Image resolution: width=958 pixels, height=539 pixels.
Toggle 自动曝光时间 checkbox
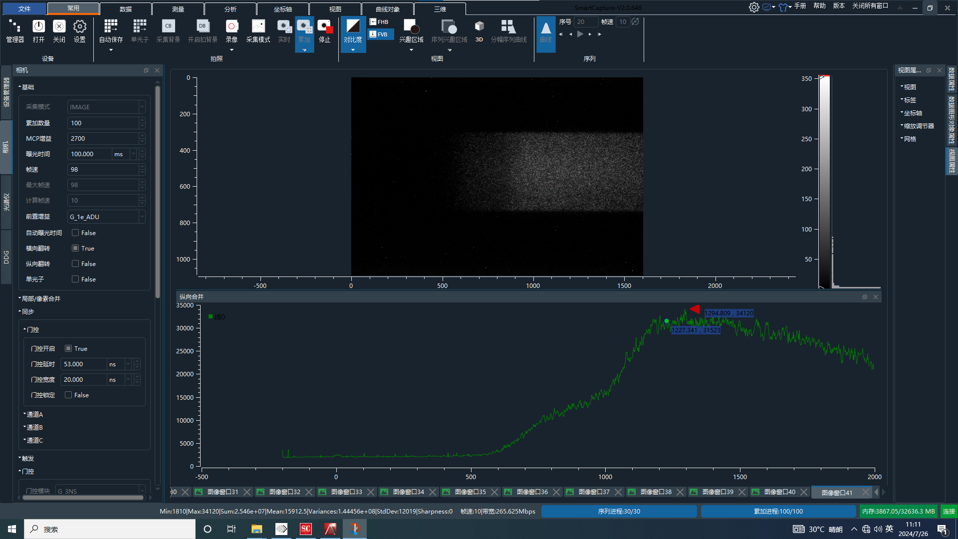tap(75, 233)
